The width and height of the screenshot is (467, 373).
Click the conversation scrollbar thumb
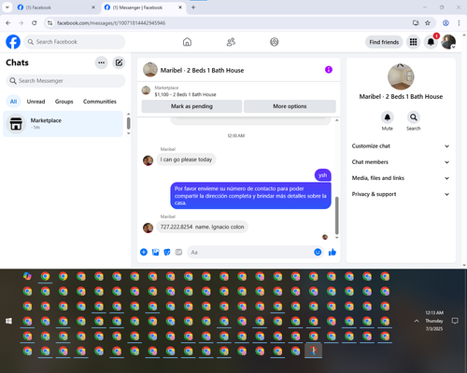[336, 215]
